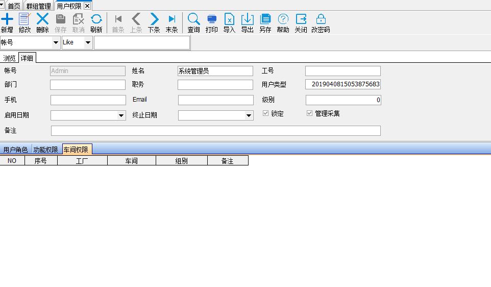Click the Email input field
491x287 pixels.
[216, 100]
